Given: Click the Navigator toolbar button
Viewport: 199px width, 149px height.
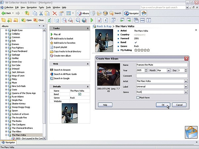Looking at the screenshot, I should 131,13.
